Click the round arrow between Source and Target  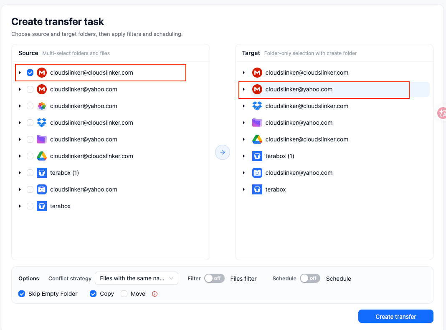pos(223,152)
